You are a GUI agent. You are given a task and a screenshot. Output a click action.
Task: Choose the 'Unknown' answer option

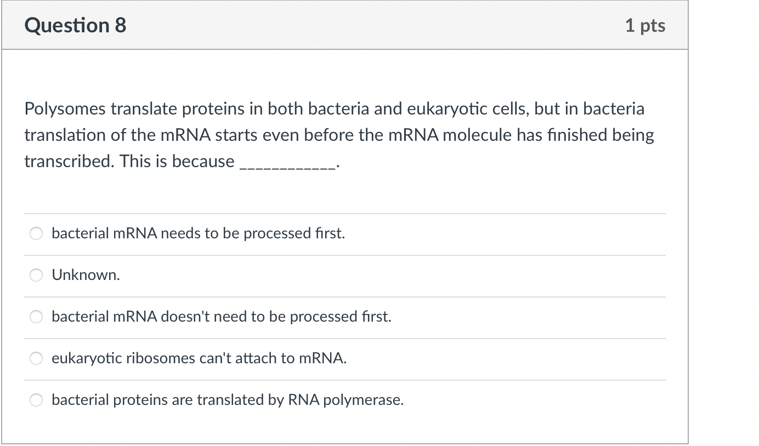tap(86, 275)
